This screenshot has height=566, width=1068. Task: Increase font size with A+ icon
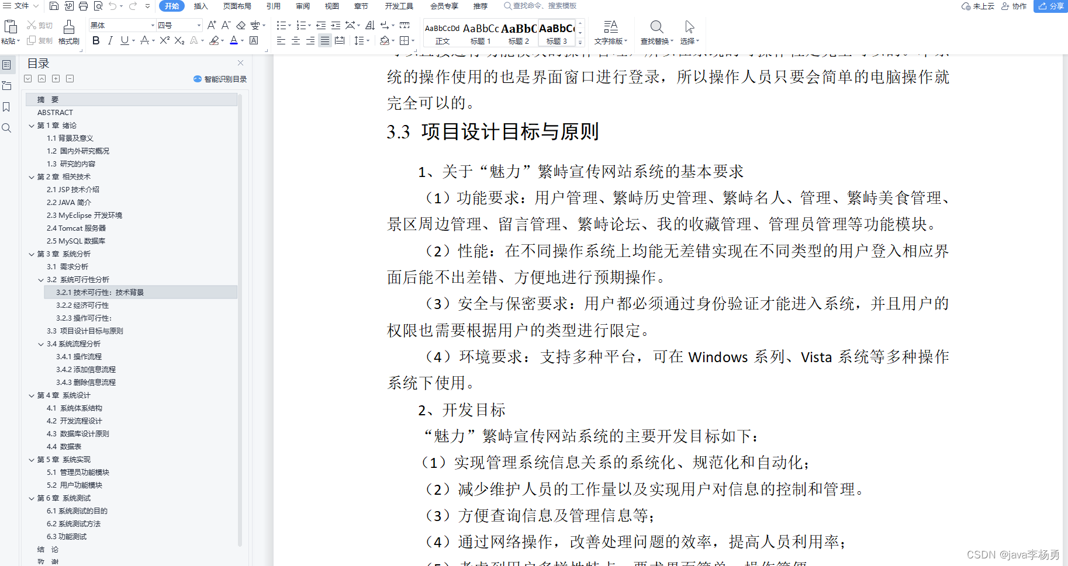point(212,25)
